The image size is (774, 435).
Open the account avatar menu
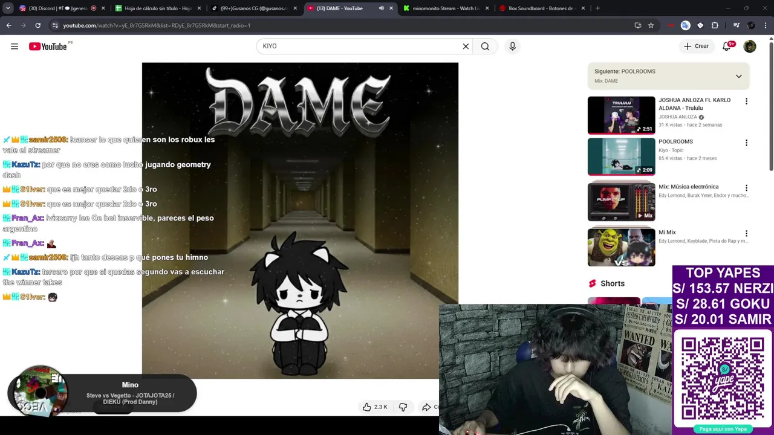pyautogui.click(x=750, y=47)
